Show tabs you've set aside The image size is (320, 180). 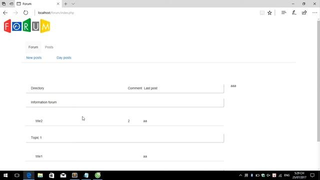(x=3, y=4)
